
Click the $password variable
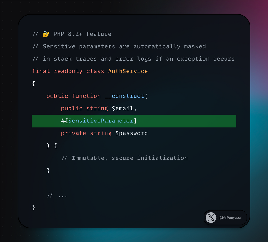131,133
